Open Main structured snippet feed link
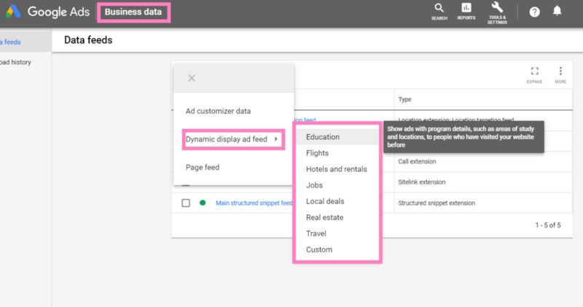This screenshot has width=583, height=307. point(254,203)
